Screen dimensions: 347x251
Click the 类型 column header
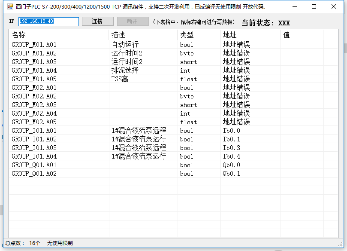pos(199,35)
